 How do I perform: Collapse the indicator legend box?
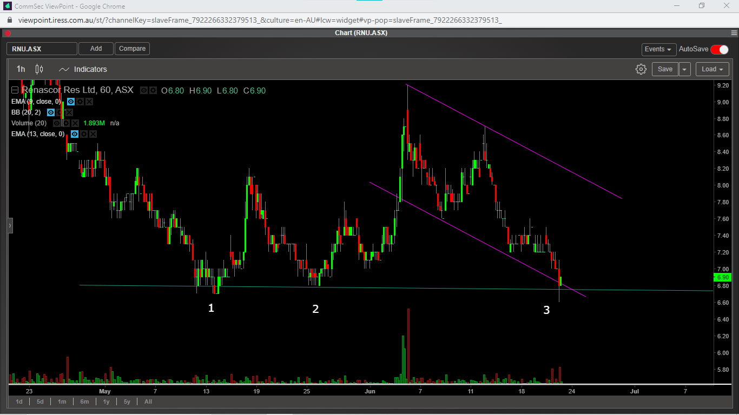coord(15,90)
